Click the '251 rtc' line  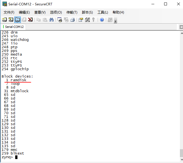click(x=10, y=58)
